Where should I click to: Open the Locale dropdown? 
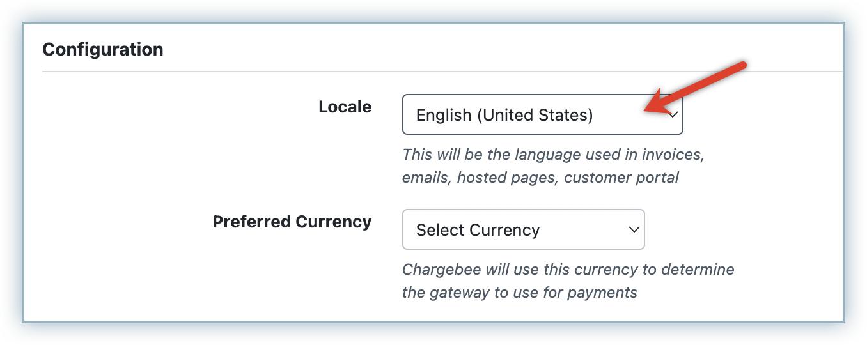[542, 115]
